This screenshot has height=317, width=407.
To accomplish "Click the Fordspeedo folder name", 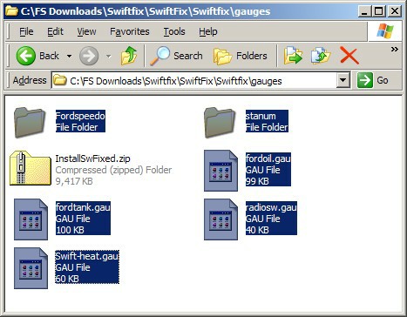I will point(80,116).
